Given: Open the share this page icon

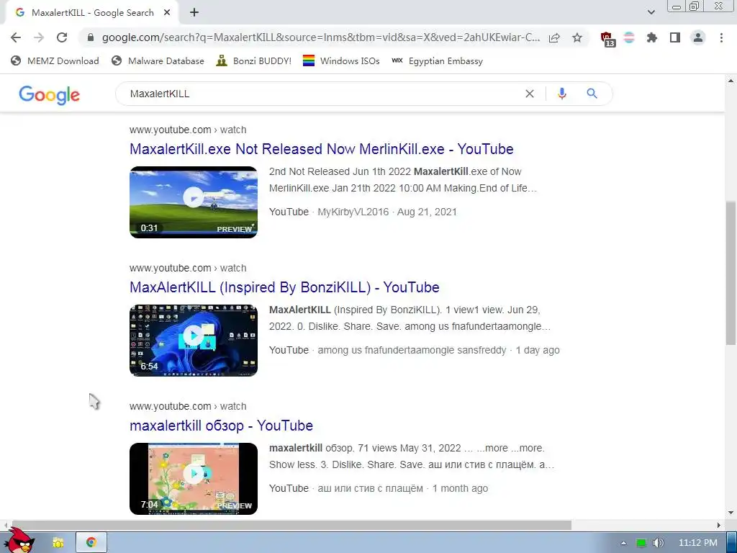Looking at the screenshot, I should coord(554,37).
